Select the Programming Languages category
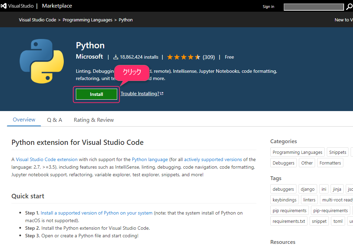The width and height of the screenshot is (353, 248). (297, 152)
